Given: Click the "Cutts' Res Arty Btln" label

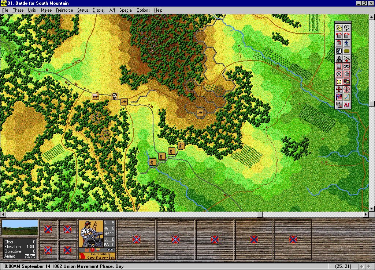Looking at the screenshot, I should pos(101,257).
